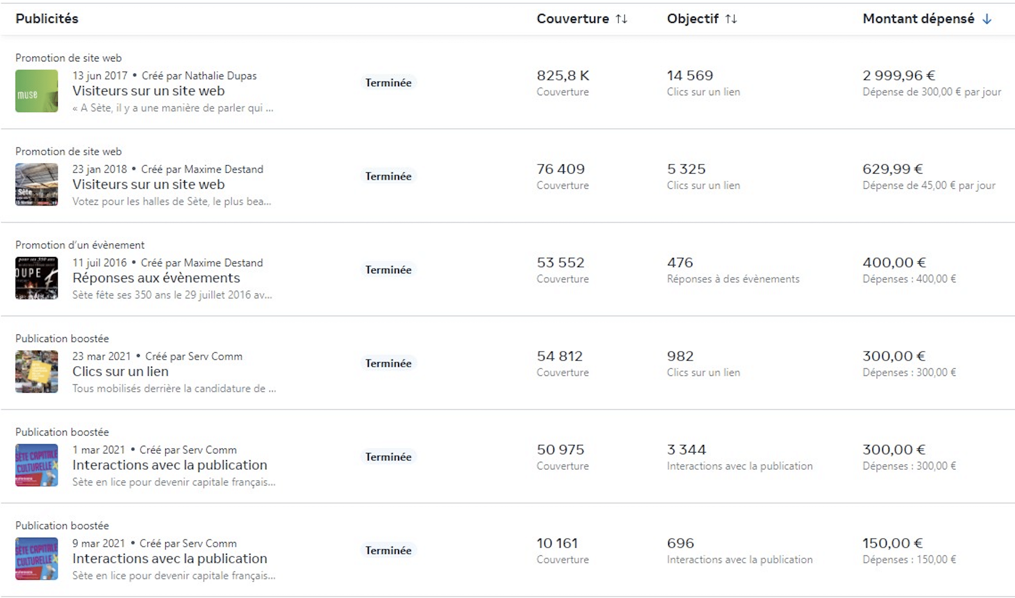Image resolution: width=1015 pixels, height=598 pixels.
Task: Click the 825,8 K couverture value
Action: 563,76
